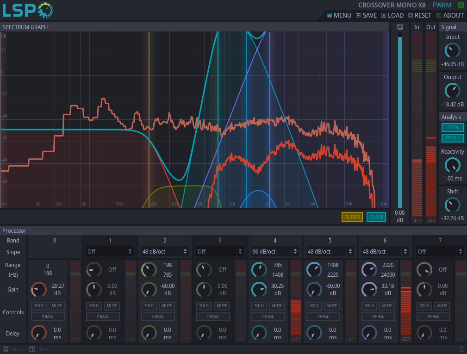
Task: Click band 2 gain knob
Action: (x=149, y=289)
